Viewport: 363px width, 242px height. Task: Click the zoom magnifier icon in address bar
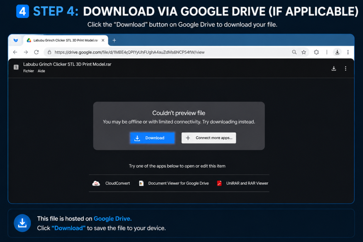pos(294,52)
